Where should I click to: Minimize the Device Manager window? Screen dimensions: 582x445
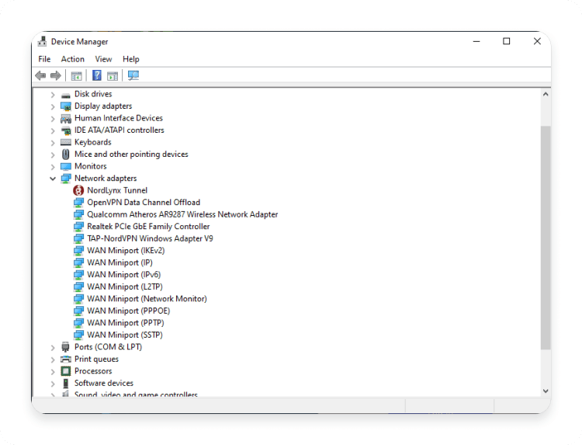476,41
